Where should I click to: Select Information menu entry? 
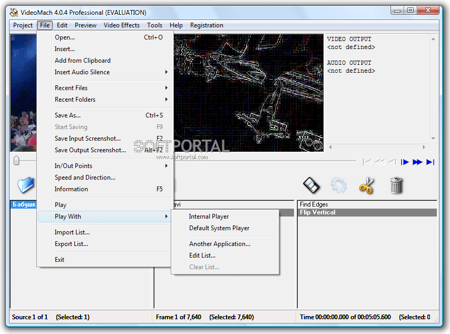tap(105, 189)
